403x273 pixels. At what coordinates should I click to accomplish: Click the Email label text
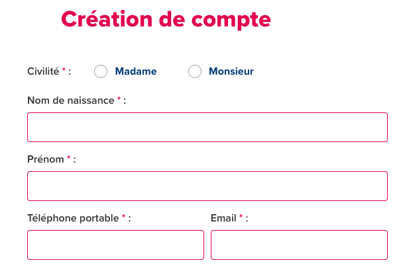click(223, 218)
